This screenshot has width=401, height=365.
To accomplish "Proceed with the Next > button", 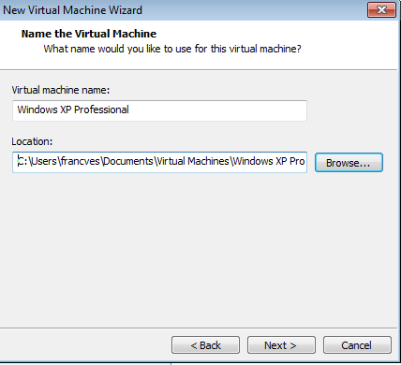I will 281,345.
